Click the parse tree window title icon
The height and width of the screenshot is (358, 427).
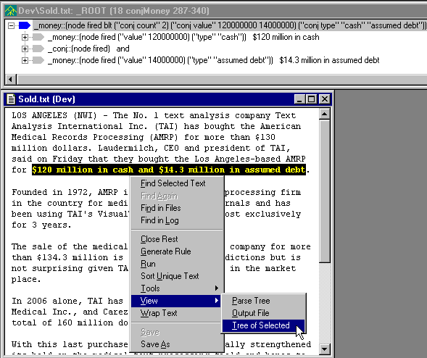(11, 11)
